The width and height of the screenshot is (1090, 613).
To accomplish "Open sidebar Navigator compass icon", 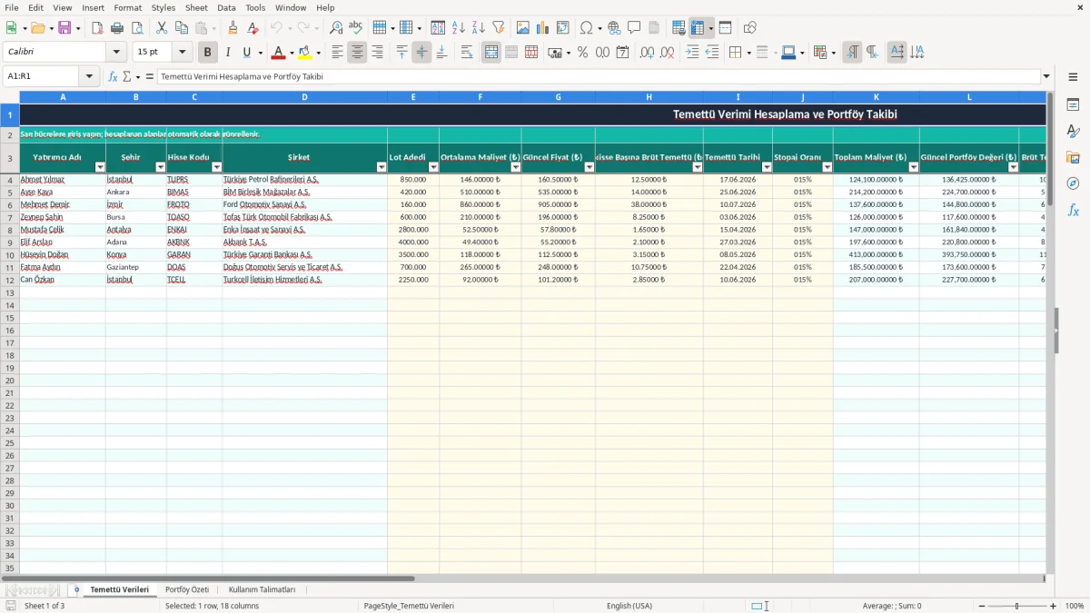I will click(1073, 183).
